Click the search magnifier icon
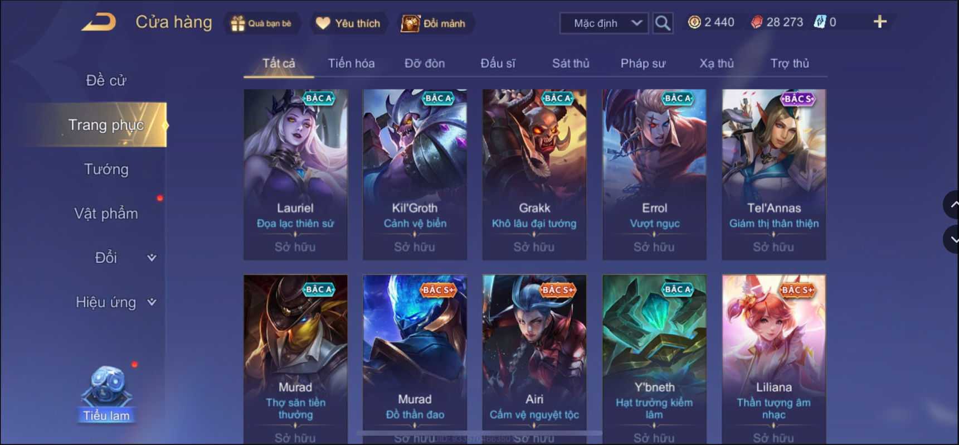Screen dimensions: 959x445 pos(663,23)
